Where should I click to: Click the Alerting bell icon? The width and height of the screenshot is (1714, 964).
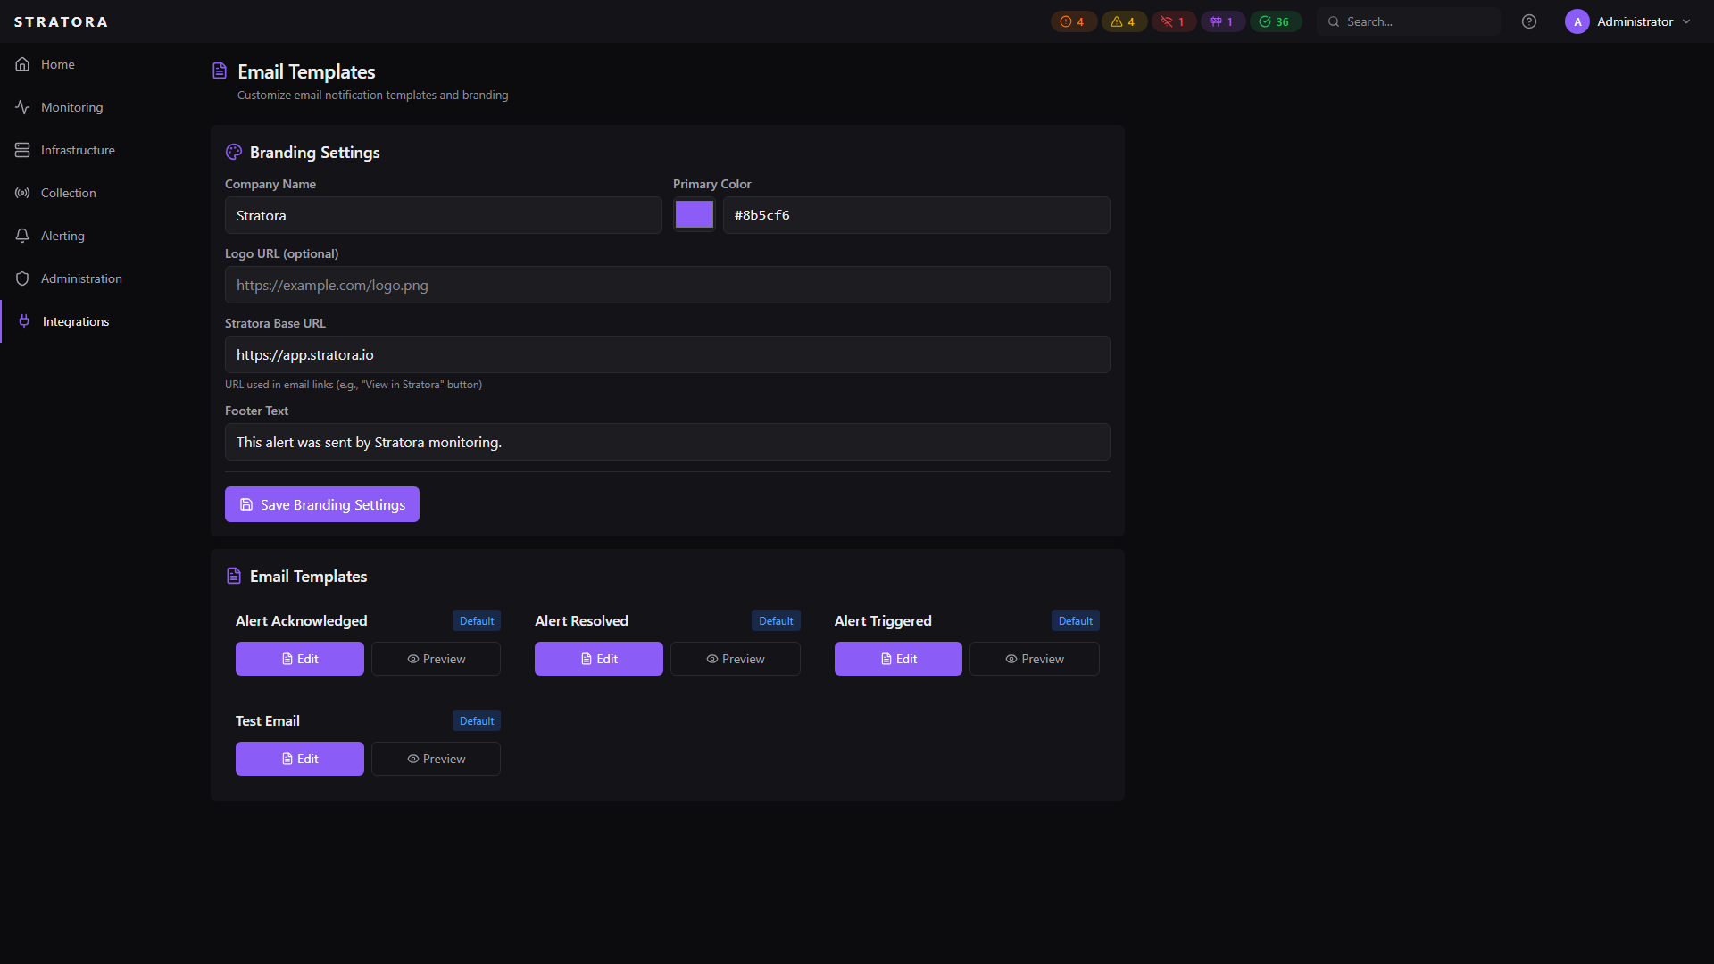click(x=22, y=236)
